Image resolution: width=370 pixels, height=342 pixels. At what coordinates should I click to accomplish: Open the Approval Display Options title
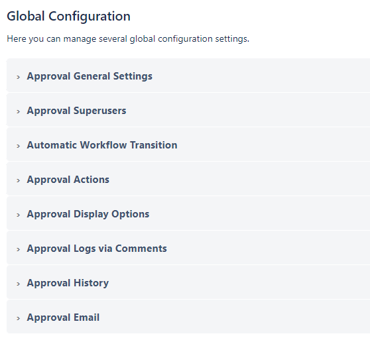pos(88,214)
